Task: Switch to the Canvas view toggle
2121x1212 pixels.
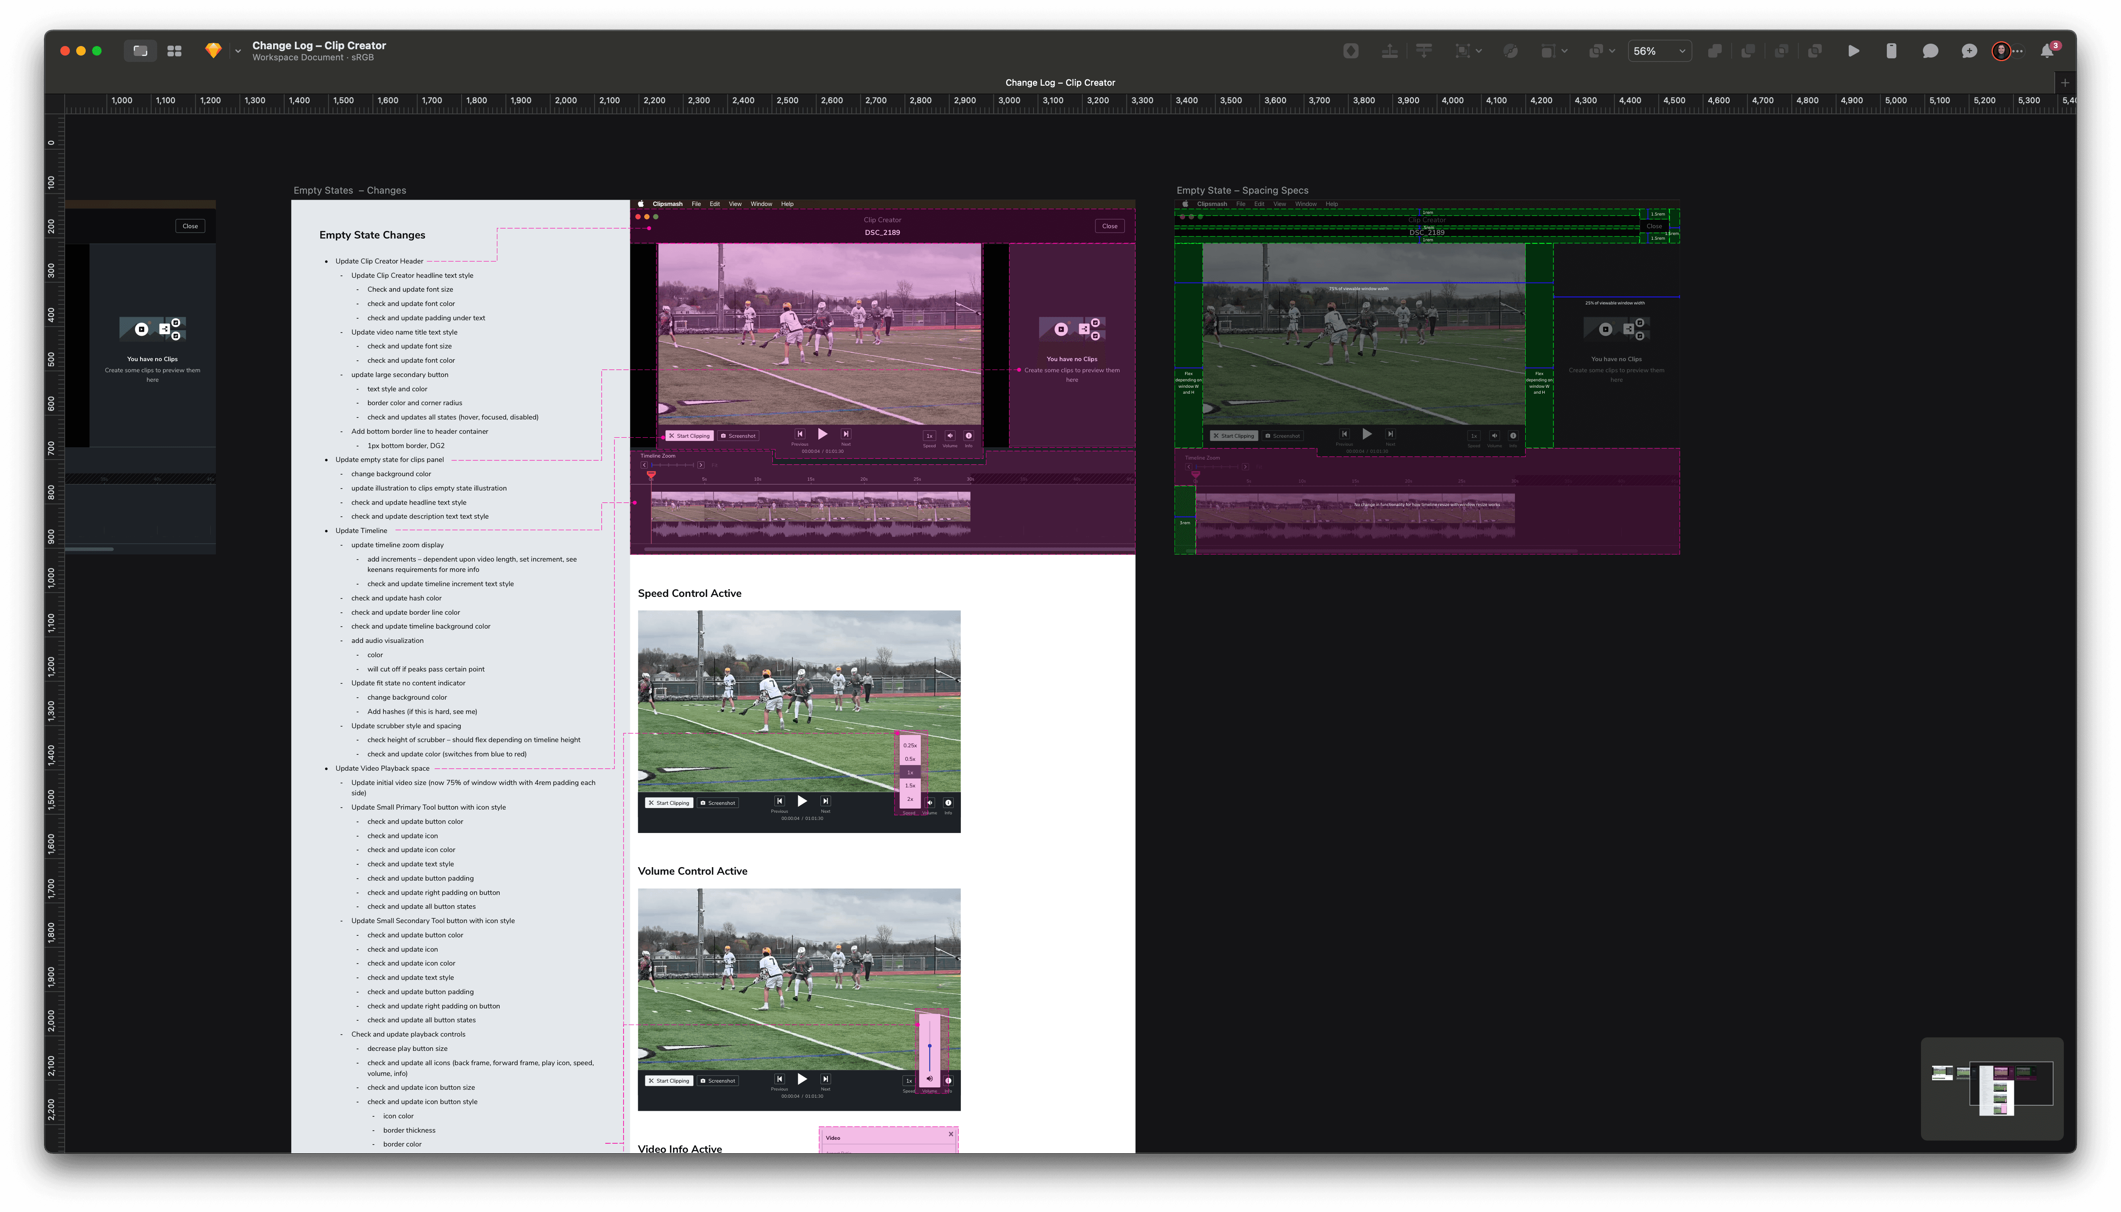Action: tap(140, 51)
